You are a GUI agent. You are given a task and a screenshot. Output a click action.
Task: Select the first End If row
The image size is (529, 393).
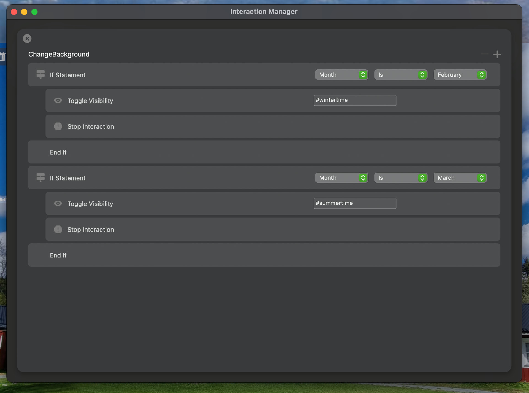click(264, 152)
